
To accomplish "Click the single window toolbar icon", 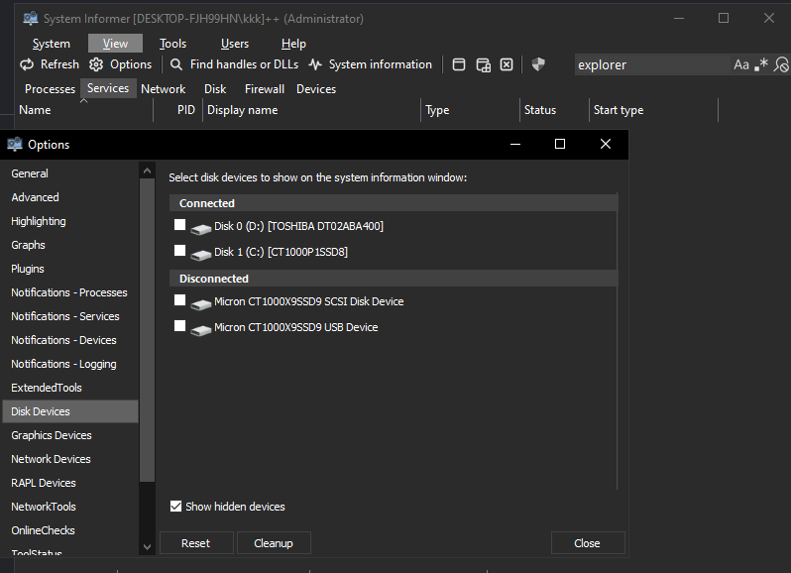I will (459, 64).
